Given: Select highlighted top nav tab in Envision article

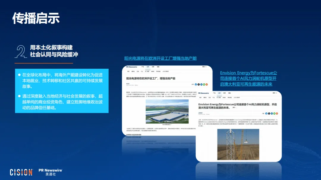Looking at the screenshot, I should tap(219, 93).
